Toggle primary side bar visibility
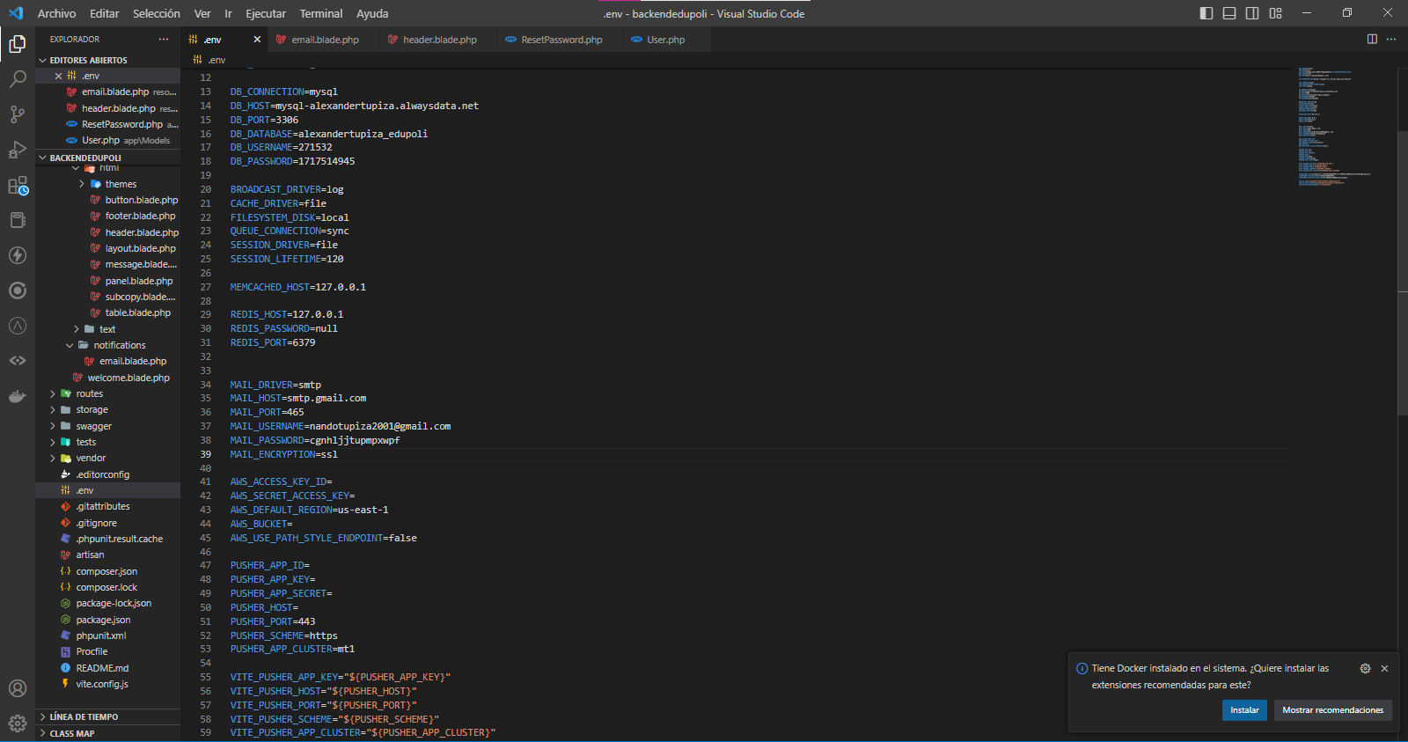1408x742 pixels. [1206, 13]
